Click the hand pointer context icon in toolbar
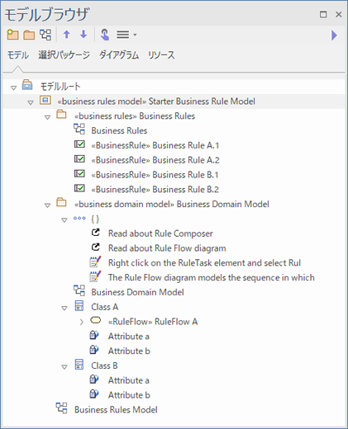Viewport: 348px width, 429px height. coord(104,35)
